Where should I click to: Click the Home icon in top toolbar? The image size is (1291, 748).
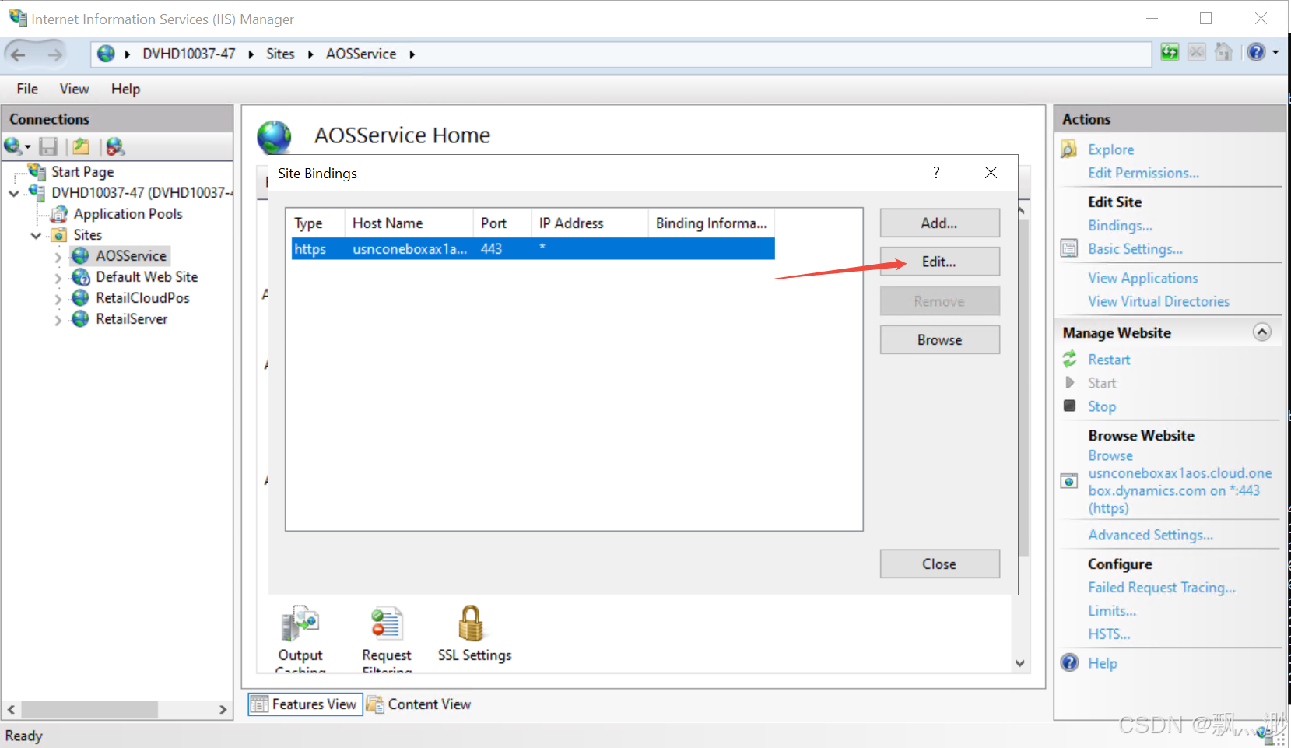pos(1223,52)
